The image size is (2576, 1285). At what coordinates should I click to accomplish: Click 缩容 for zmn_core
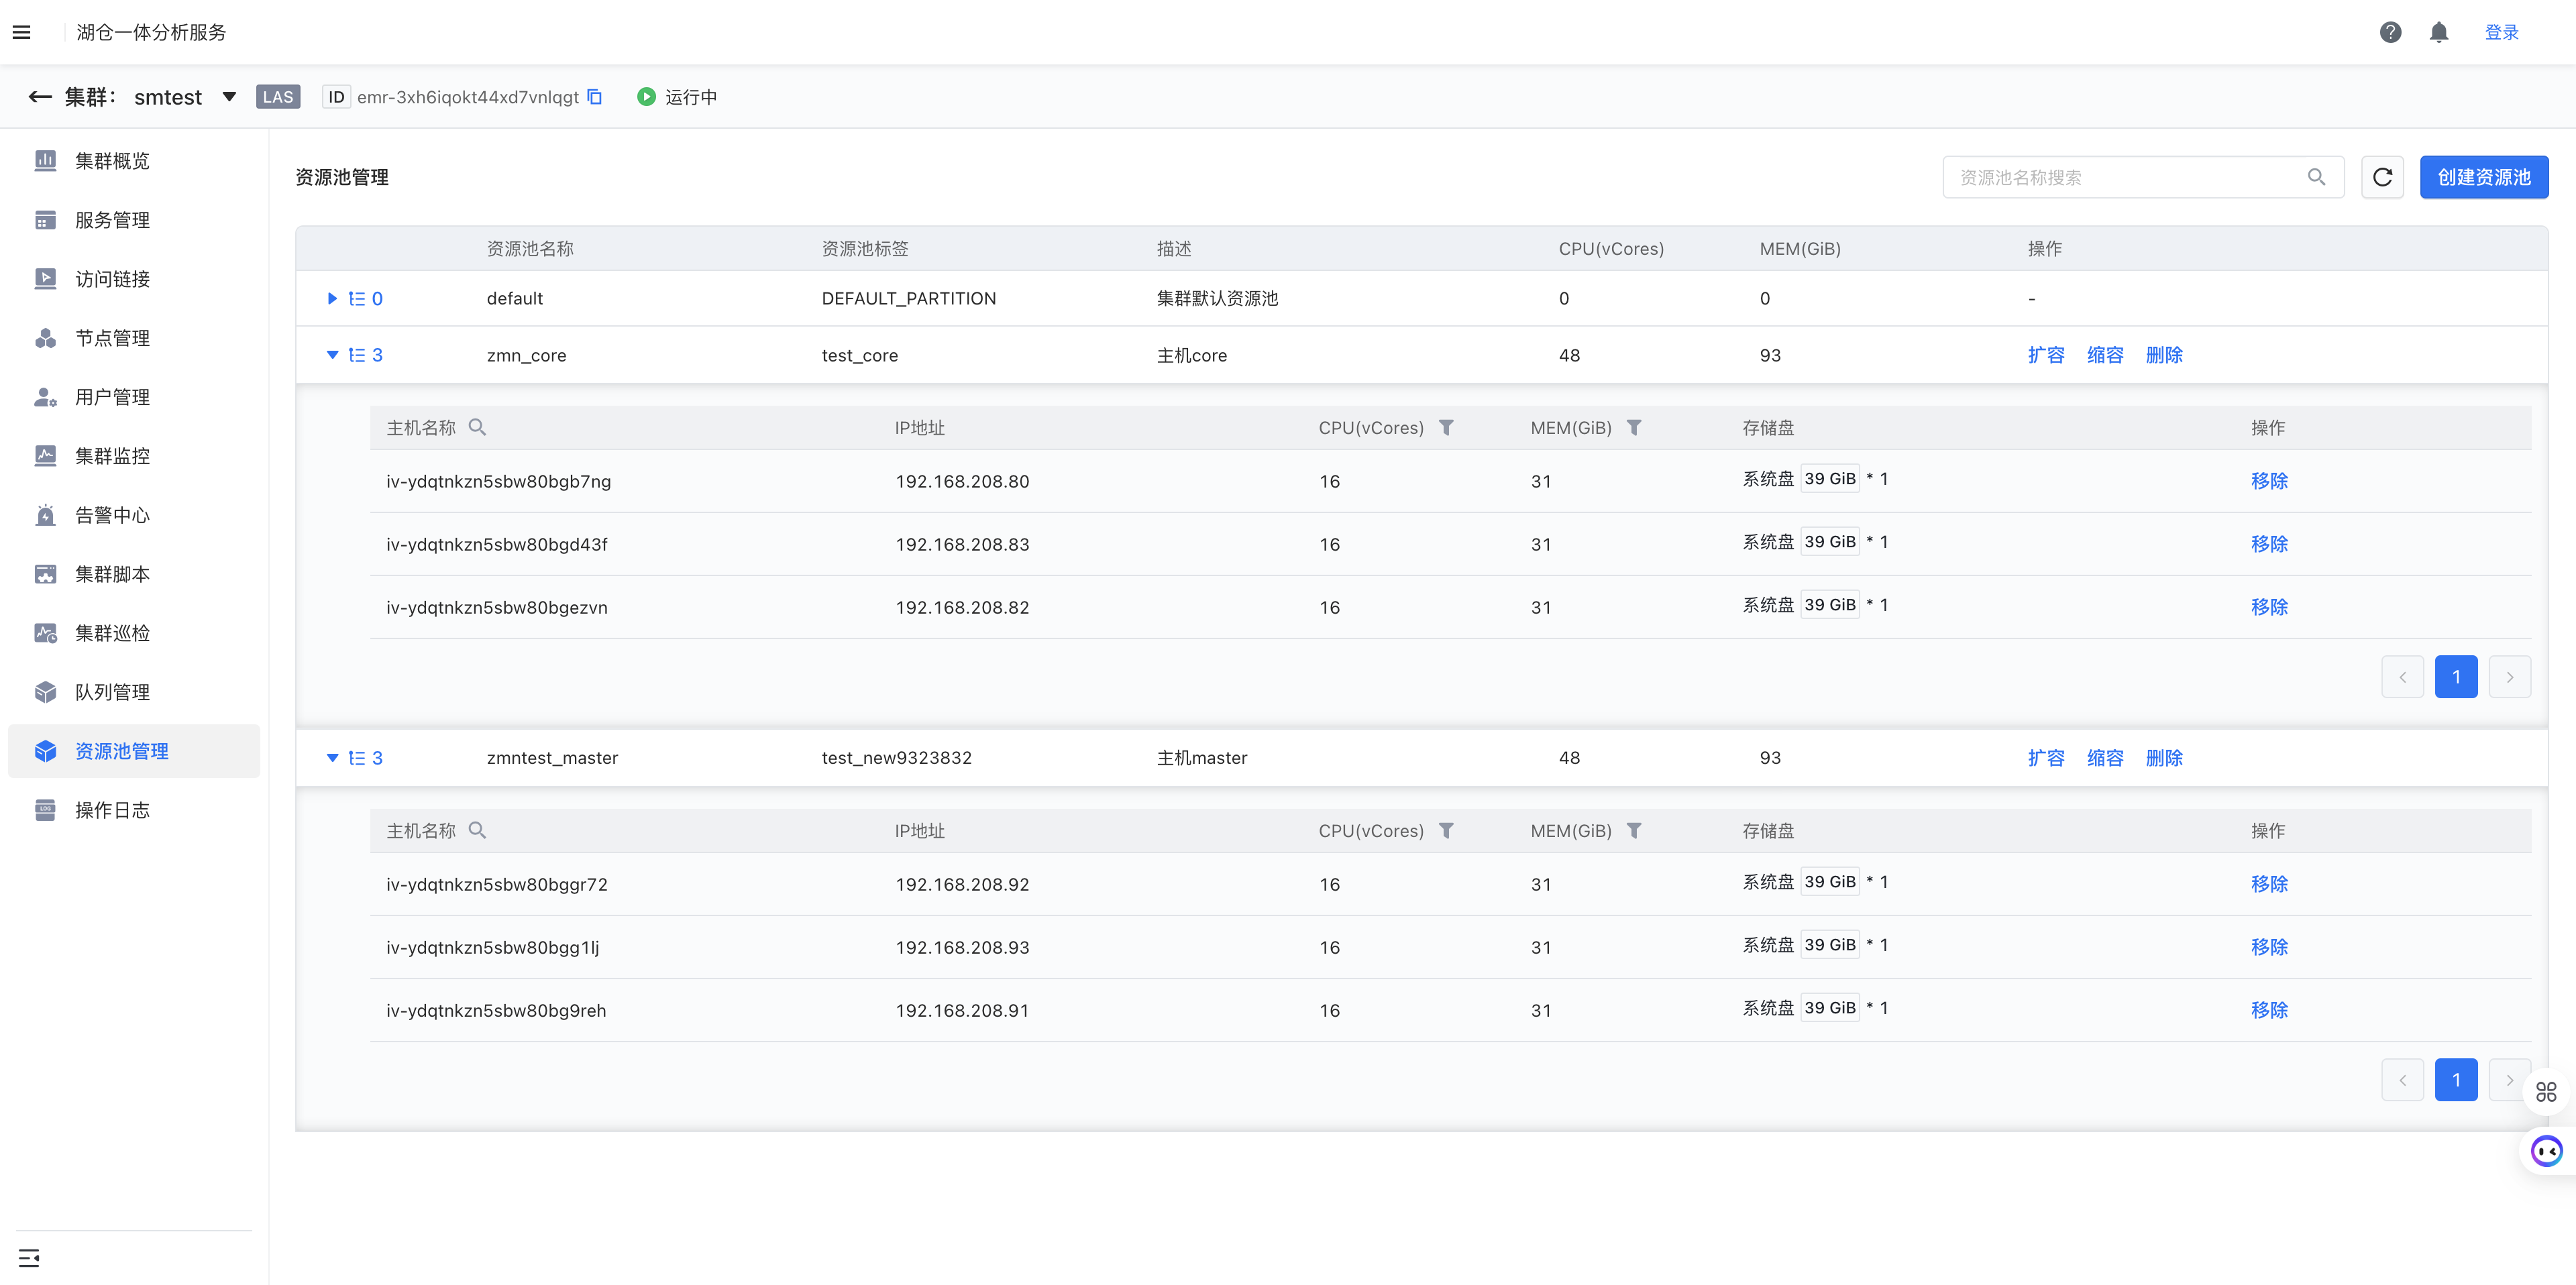coord(2105,355)
